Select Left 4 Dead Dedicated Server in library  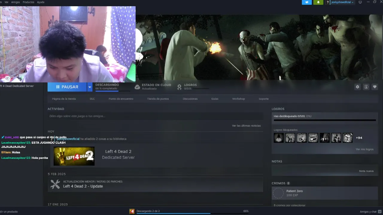17,86
